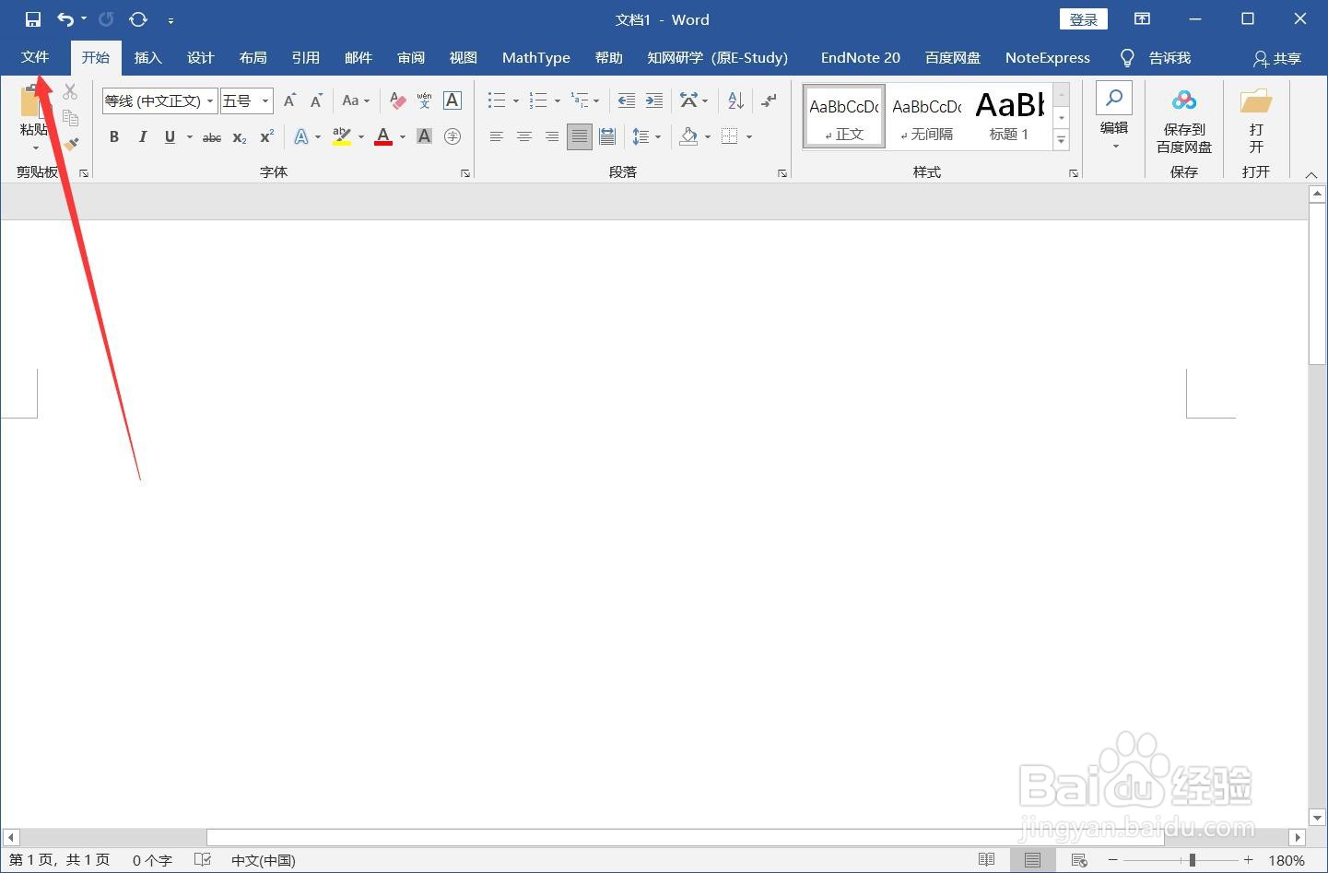Screen dimensions: 1328x873
Task: Apply the No Spacing style
Action: coord(927,116)
